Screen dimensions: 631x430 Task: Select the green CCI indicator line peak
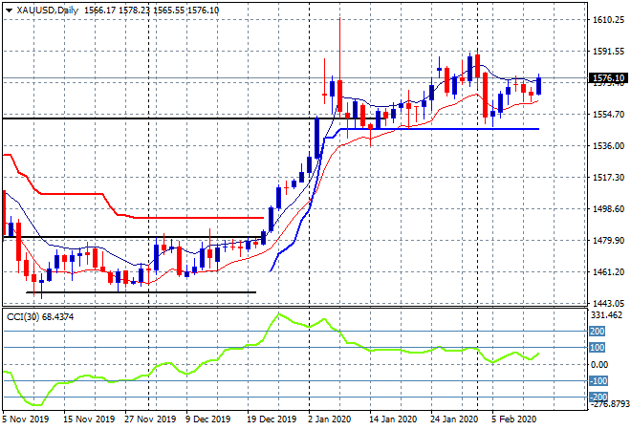coord(278,314)
